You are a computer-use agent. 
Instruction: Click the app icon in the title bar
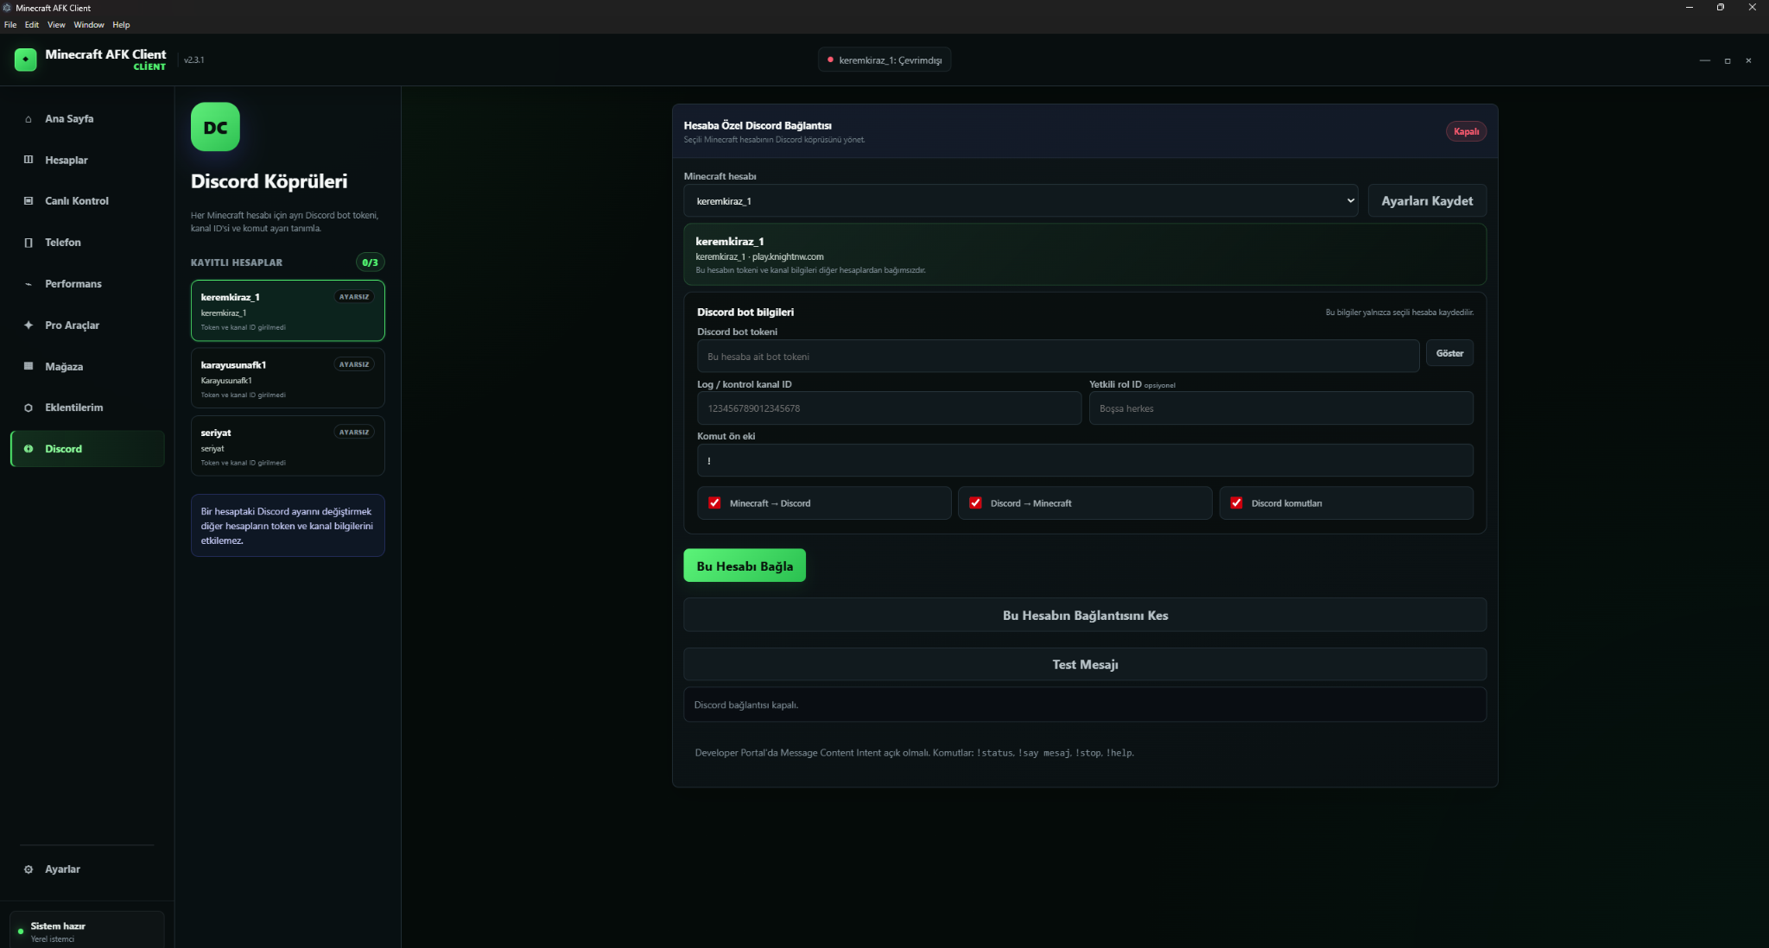[8, 8]
